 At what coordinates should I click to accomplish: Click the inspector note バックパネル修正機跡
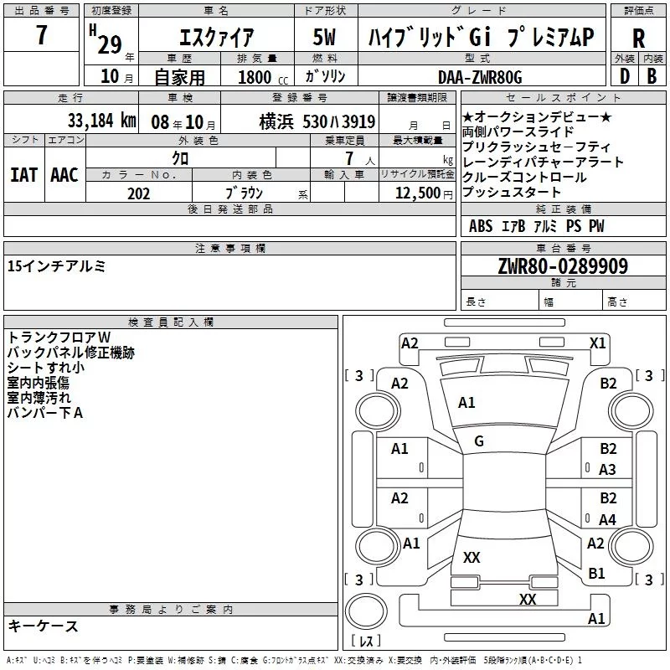(71, 353)
